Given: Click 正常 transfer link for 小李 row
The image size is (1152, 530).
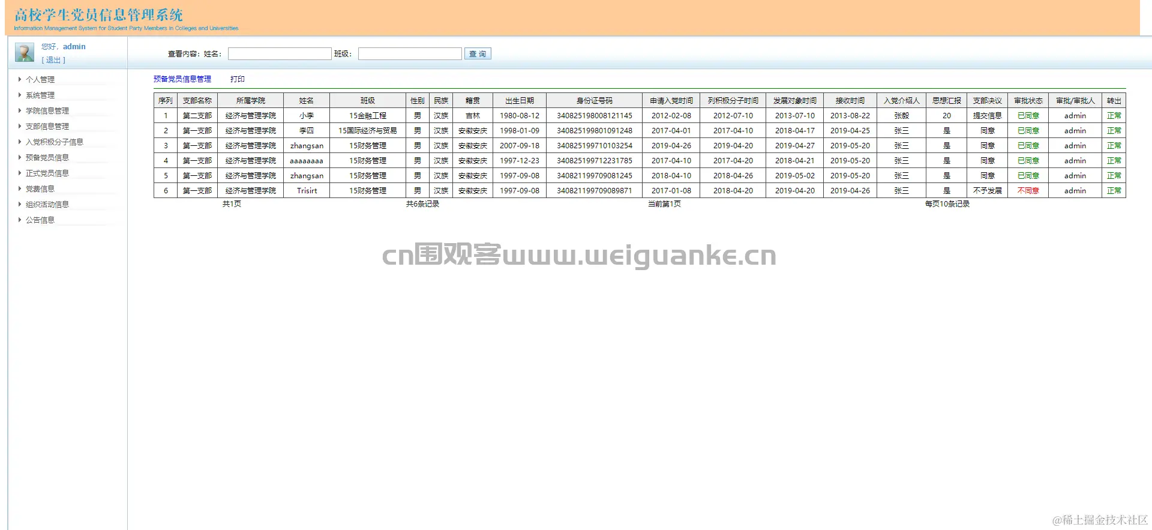Looking at the screenshot, I should pos(1114,116).
